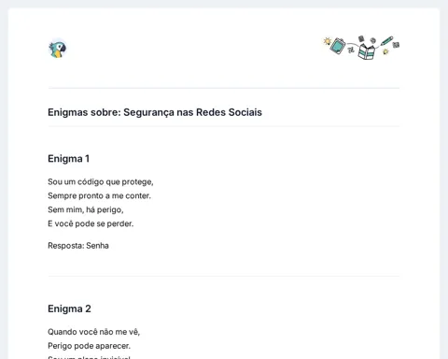
Task: Click the gray dice right of pencil
Action: click(396, 45)
